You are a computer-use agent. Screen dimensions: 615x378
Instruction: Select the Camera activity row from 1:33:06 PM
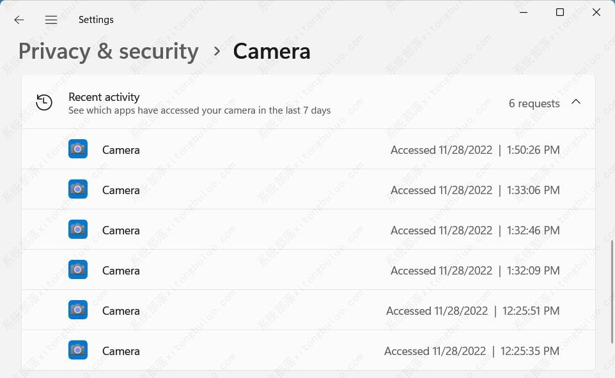(x=307, y=189)
